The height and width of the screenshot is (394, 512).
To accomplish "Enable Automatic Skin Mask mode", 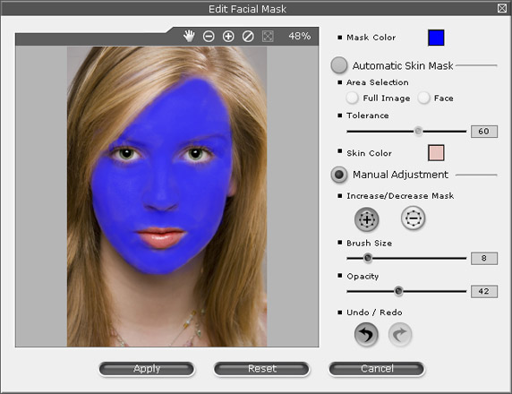I will tap(339, 65).
